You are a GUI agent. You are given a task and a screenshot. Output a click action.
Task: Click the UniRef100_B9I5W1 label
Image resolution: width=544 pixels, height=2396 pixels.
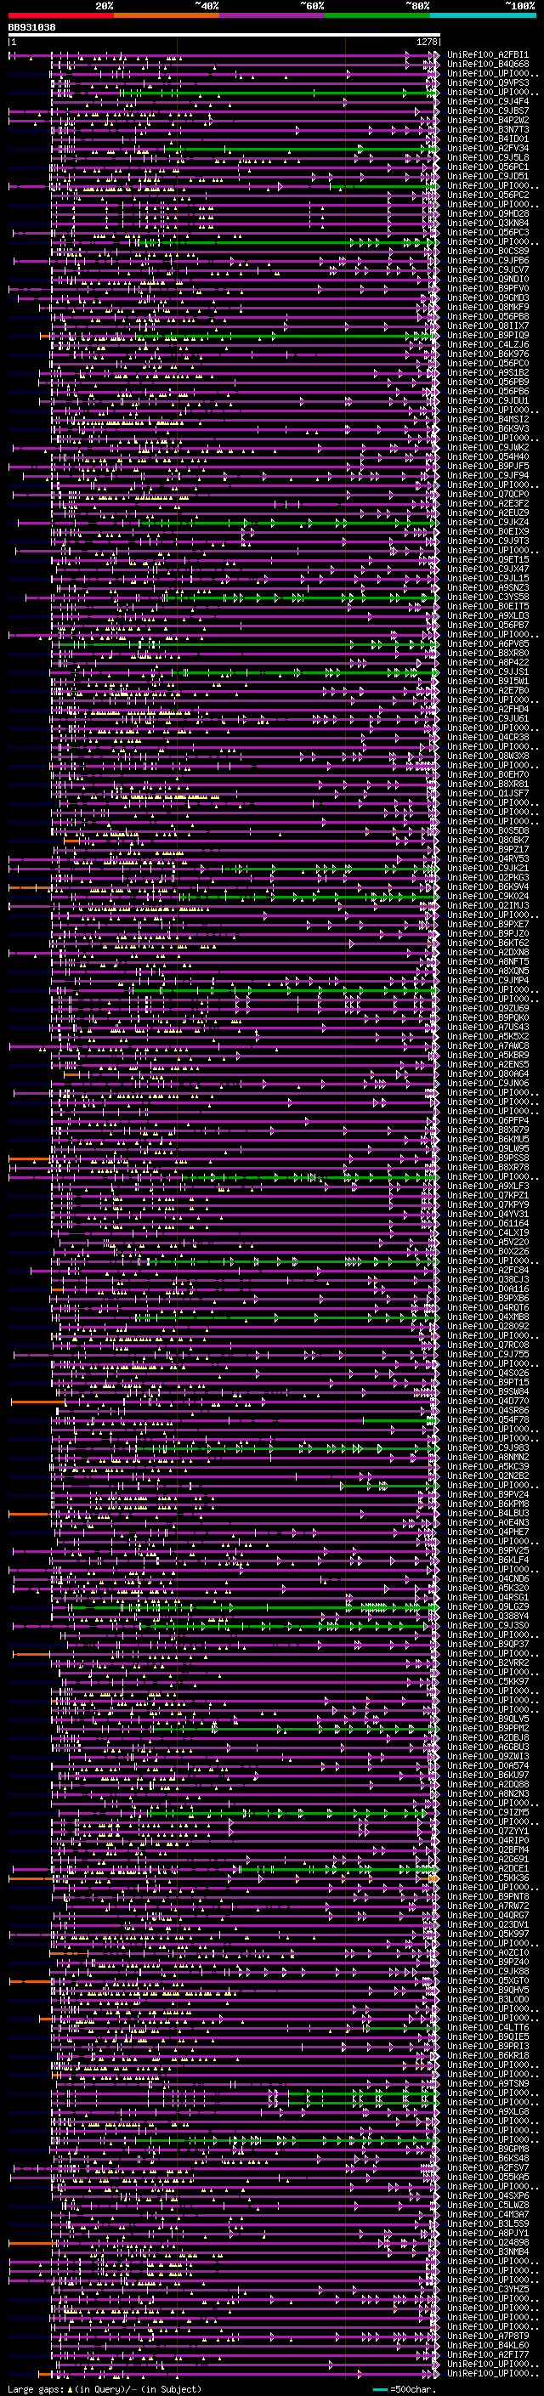488,682
